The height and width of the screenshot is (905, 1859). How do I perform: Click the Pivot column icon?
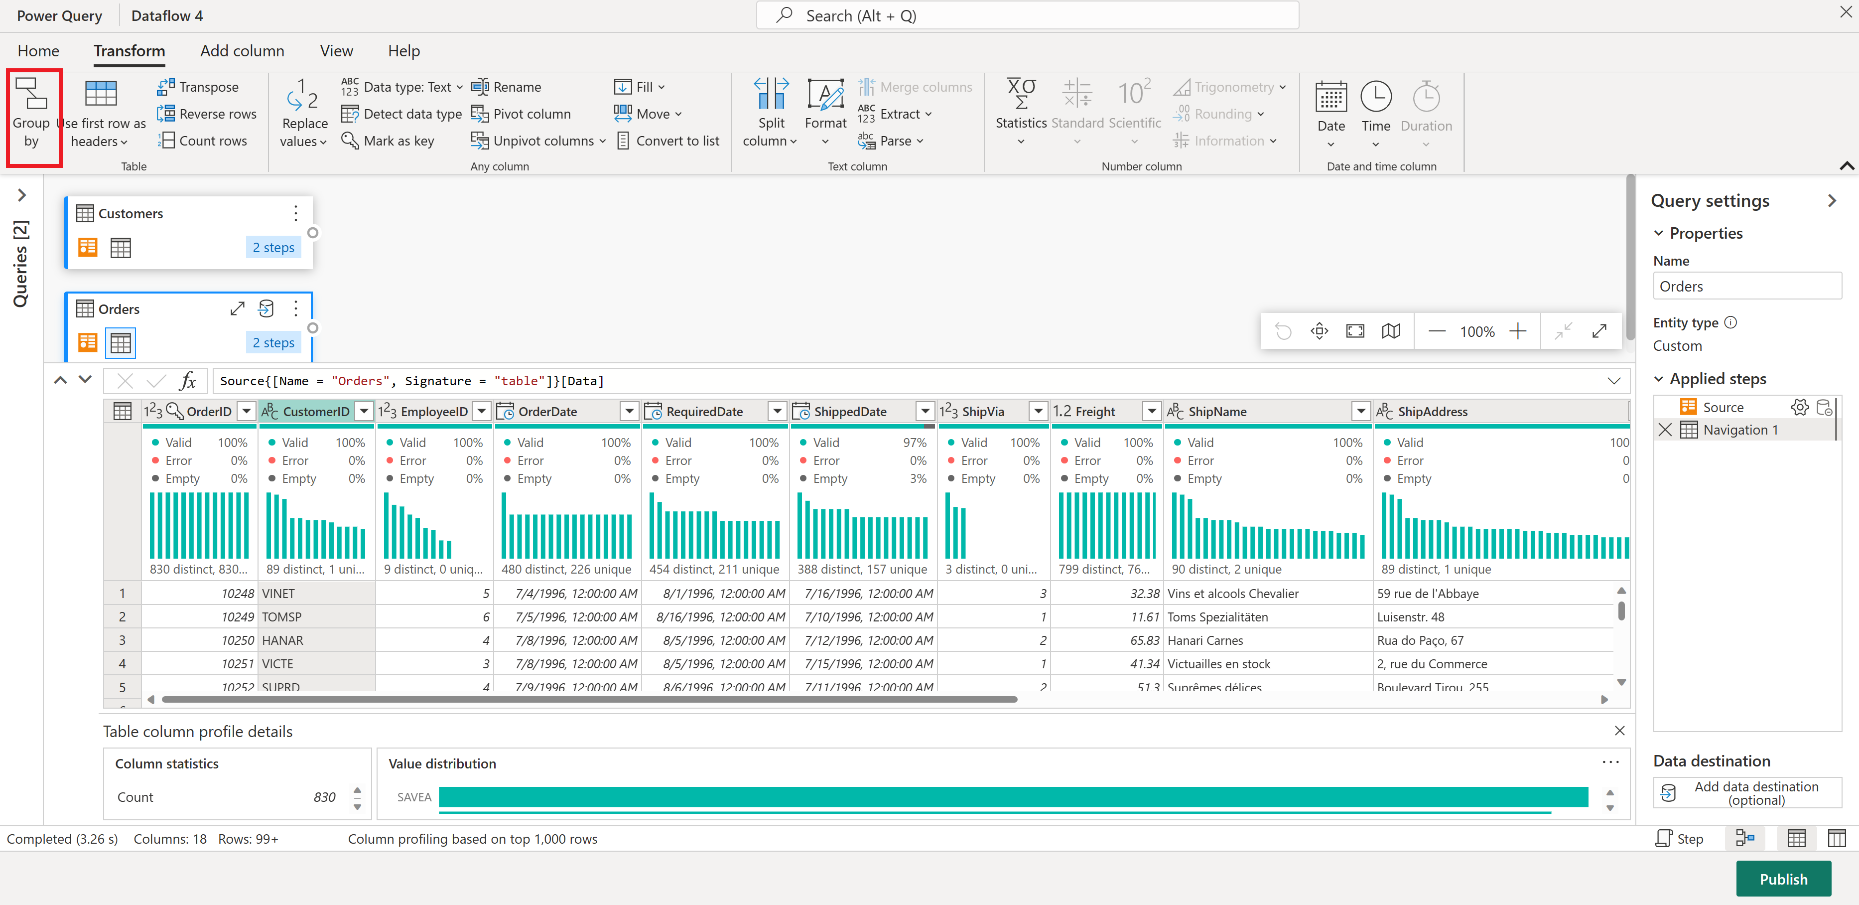[480, 114]
